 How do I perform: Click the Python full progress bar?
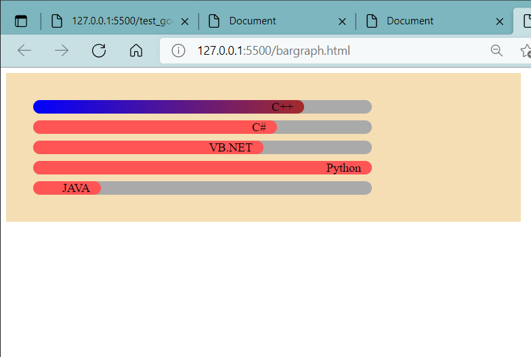[x=203, y=168]
